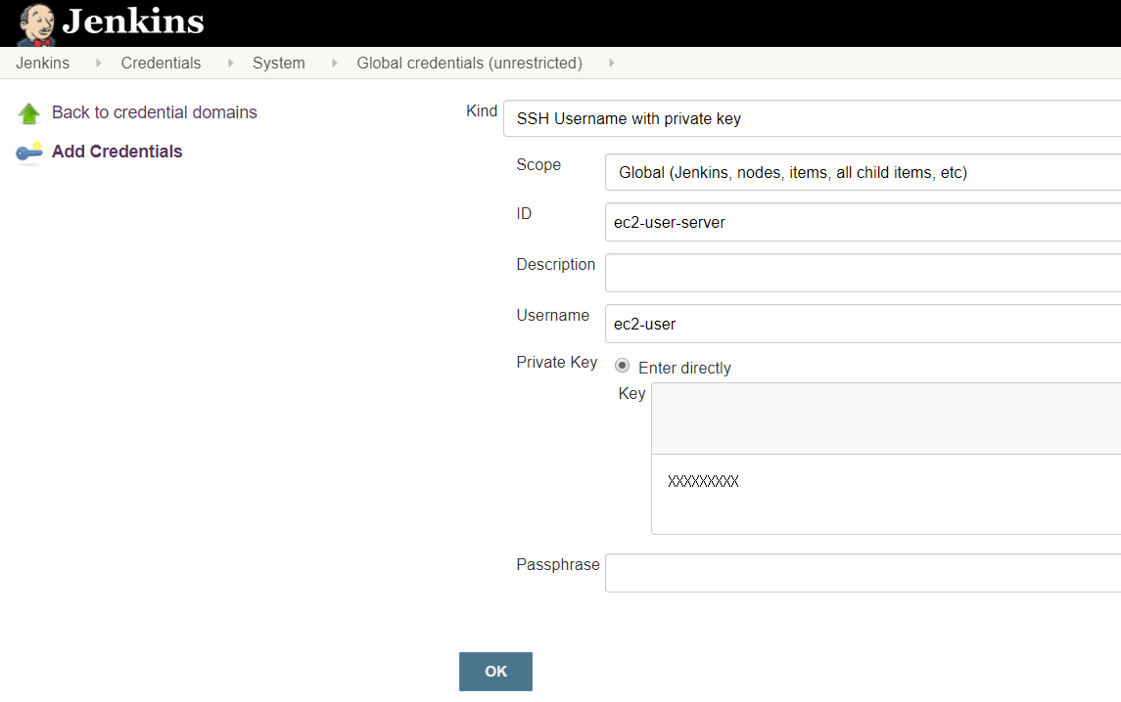The height and width of the screenshot is (702, 1121).
Task: Expand breadcrumb arrow after System
Action: (x=334, y=64)
